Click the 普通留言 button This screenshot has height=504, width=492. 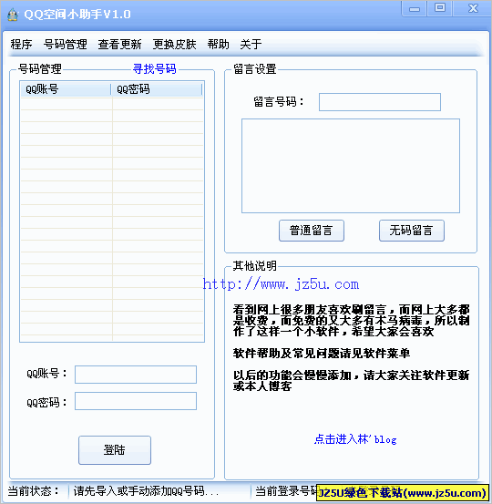(312, 231)
